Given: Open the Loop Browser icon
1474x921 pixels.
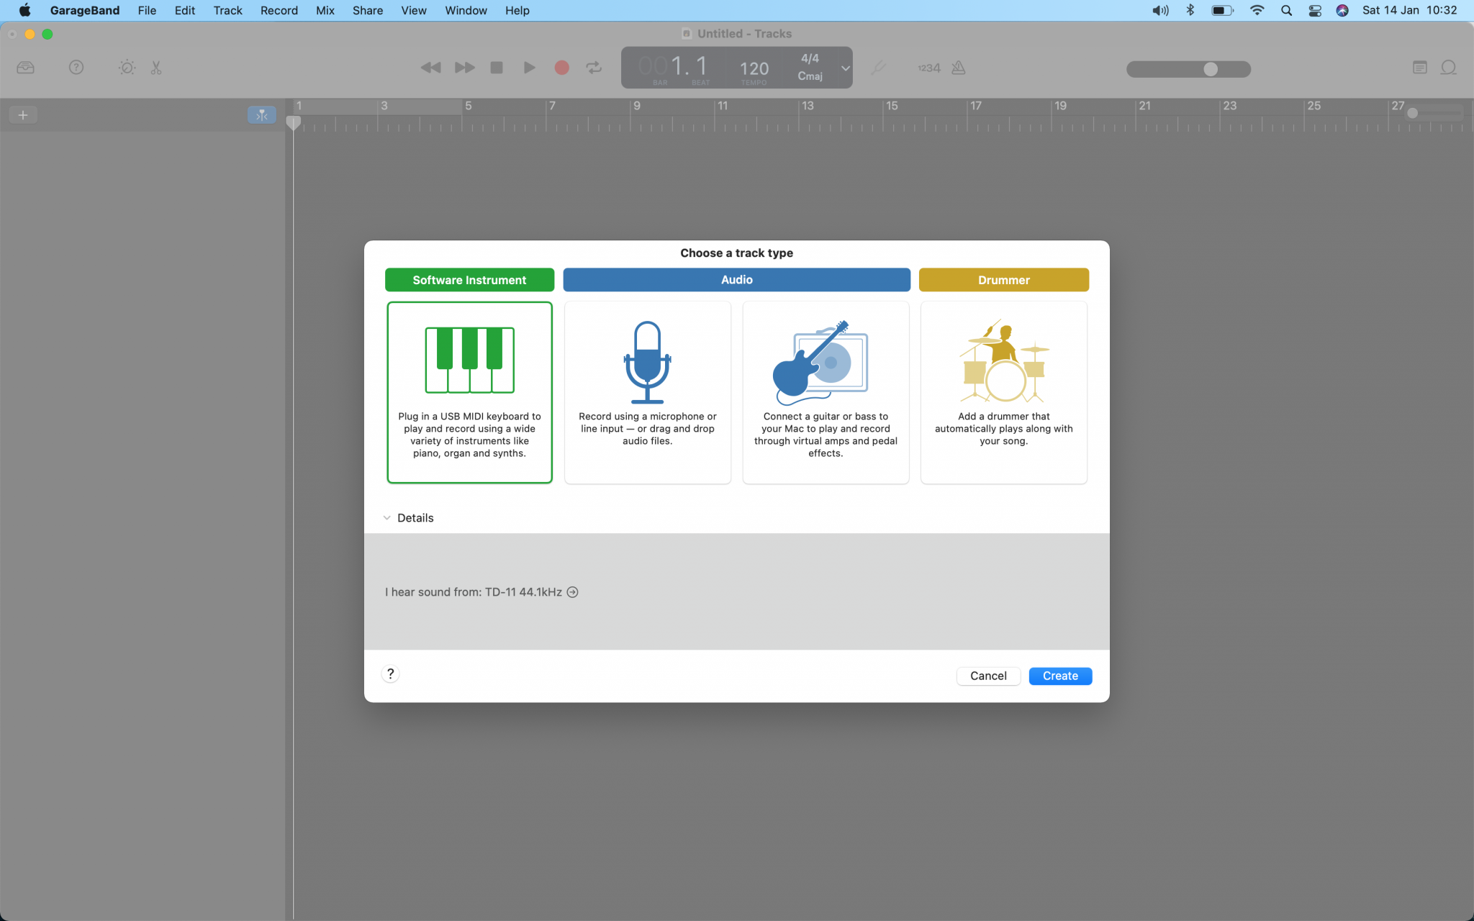Looking at the screenshot, I should click(1448, 67).
